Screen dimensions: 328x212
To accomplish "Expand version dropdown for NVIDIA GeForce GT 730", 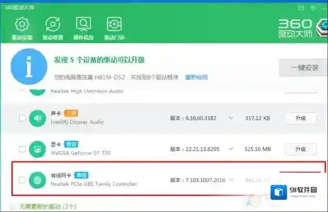I will [x=231, y=149].
